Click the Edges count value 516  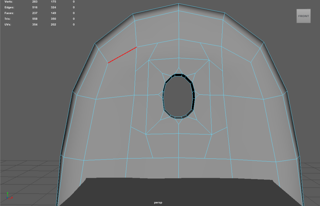click(x=35, y=8)
